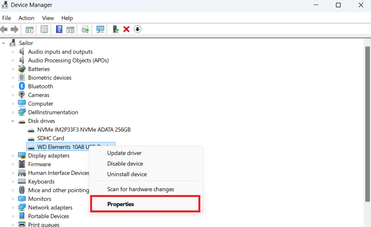Click the Action Pane toolbar icon
Screen dimensions: 371x227
[x=71, y=30]
